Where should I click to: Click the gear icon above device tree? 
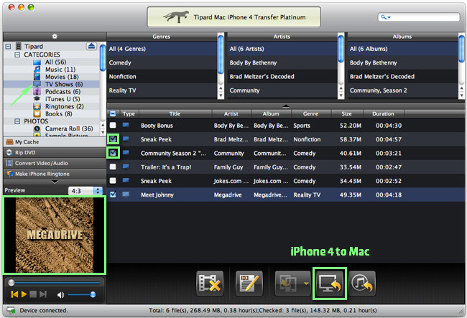(x=55, y=37)
